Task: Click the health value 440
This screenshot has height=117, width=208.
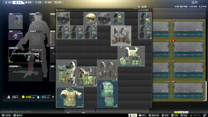Action: click(28, 97)
